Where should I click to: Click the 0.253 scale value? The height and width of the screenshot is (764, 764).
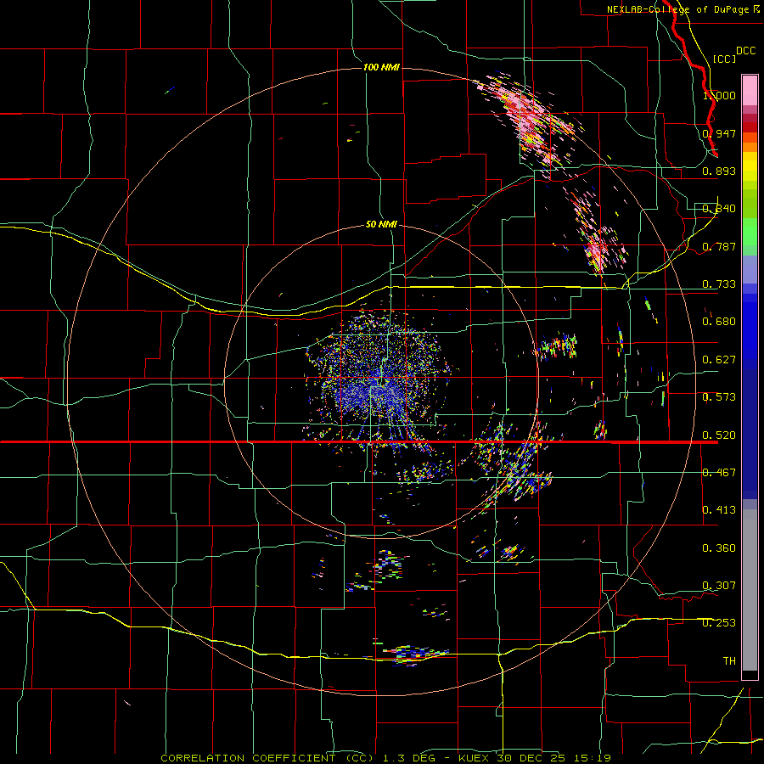coord(719,623)
